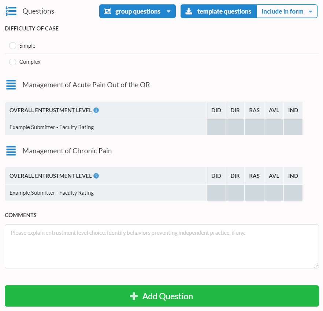
Task: Click info icon in Acute Pain entrustment header
Action: click(x=96, y=110)
